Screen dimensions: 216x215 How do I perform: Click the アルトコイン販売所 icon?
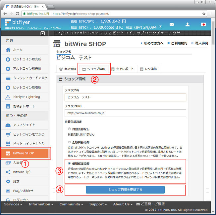[x=8, y=69]
